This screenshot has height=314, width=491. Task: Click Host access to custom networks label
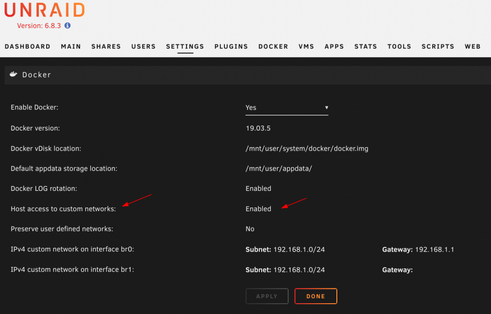tap(63, 209)
